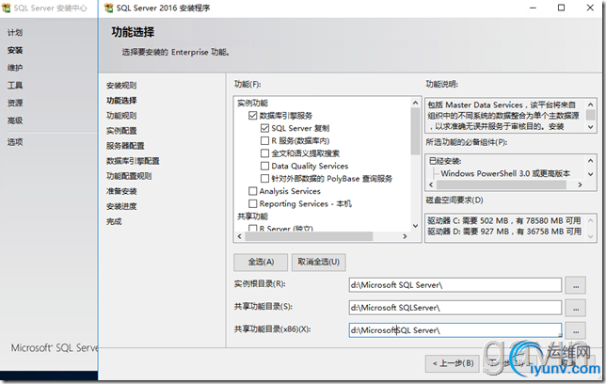Select 安装 in 安装中心 sidebar
The height and width of the screenshot is (384, 606).
click(x=15, y=50)
